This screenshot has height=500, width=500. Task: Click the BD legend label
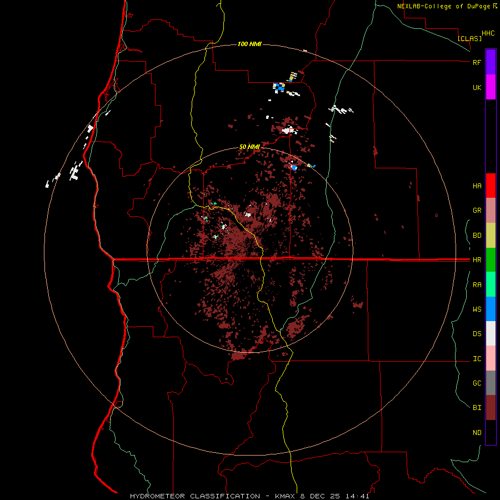[477, 236]
